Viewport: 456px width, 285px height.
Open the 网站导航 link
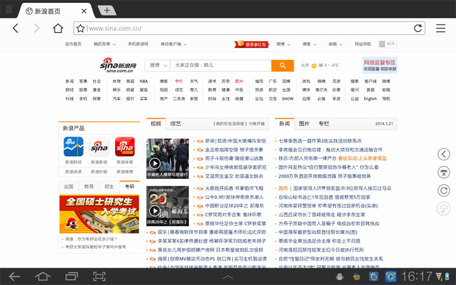click(363, 44)
